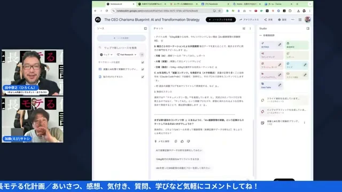Viewport: 342px width, 192px height.
Task: Select the mind map Studio tile
Action: tap(271, 55)
